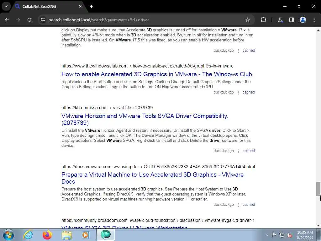Image resolution: width=321 pixels, height=241 pixels.
Task: Click the scrollbar up arrow
Action: [318, 30]
